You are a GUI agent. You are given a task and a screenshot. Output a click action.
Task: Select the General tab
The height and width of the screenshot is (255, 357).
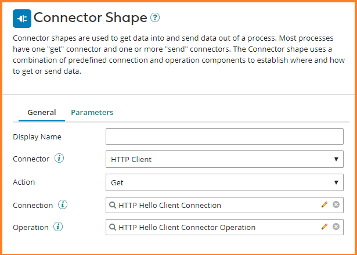[x=42, y=112]
